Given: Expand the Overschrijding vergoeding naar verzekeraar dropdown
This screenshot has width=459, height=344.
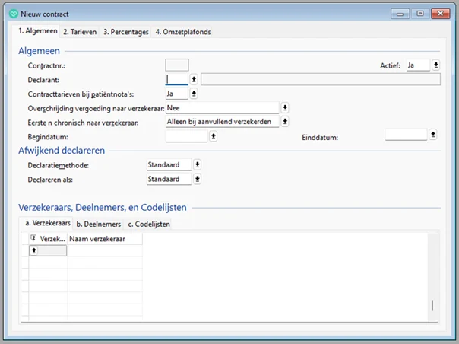Looking at the screenshot, I should click(285, 108).
